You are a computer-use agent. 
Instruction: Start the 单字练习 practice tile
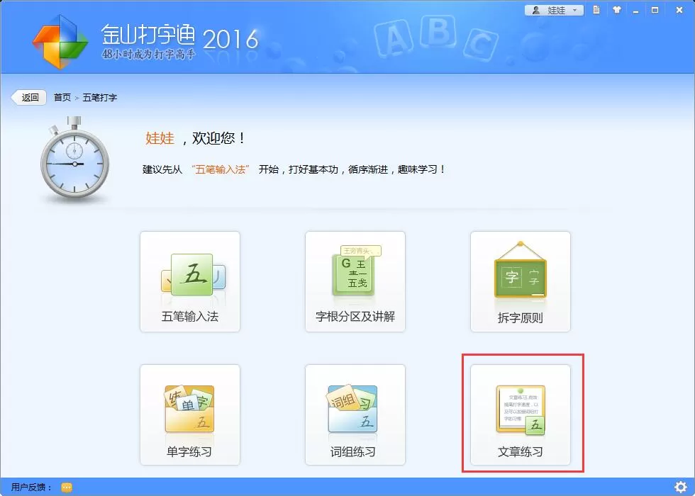coord(190,415)
